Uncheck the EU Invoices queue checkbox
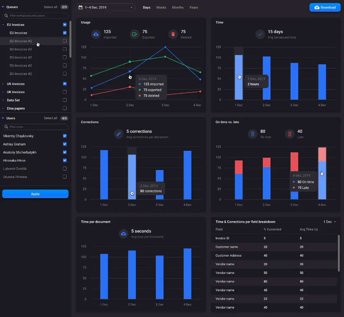The height and width of the screenshot is (317, 344). (x=65, y=33)
